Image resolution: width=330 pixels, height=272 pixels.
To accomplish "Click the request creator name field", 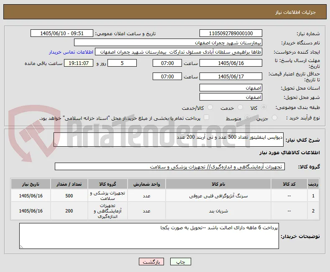I will [179, 52].
